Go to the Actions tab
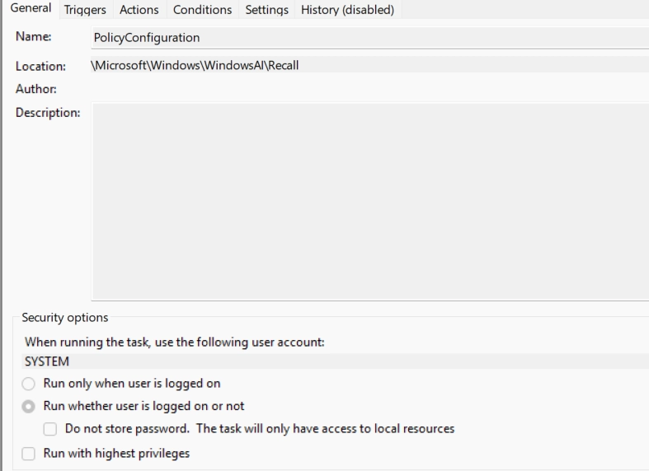The height and width of the screenshot is (471, 649). pos(139,10)
